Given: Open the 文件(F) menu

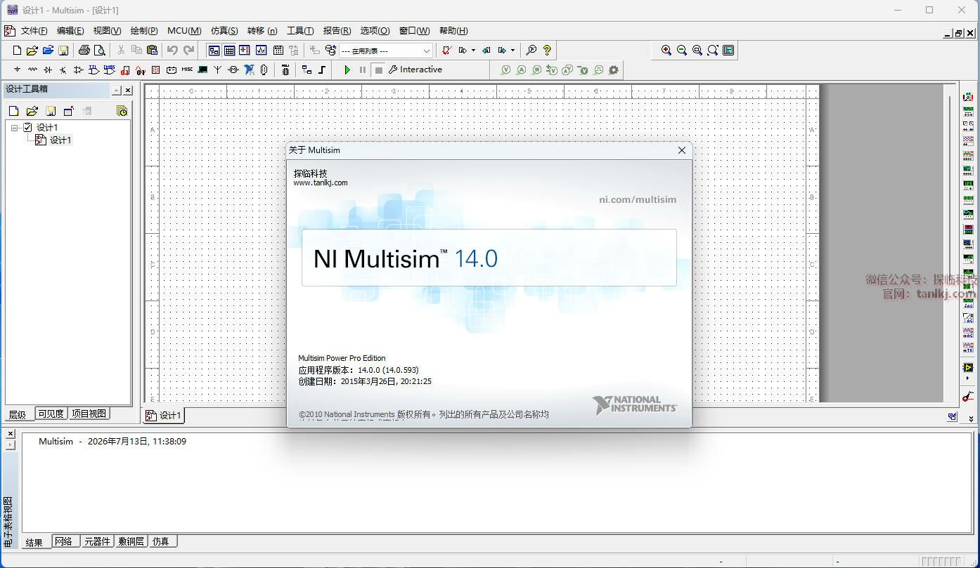Looking at the screenshot, I should point(34,31).
